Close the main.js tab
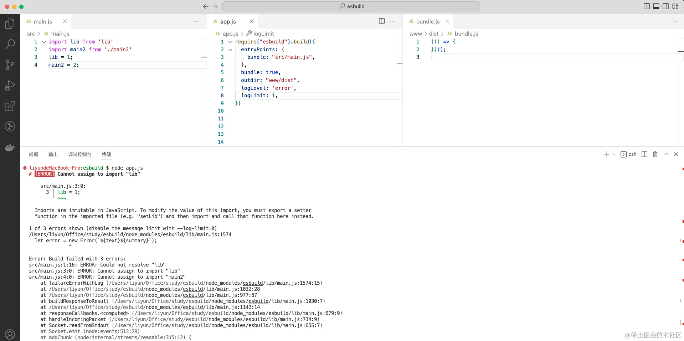The image size is (684, 341). tap(65, 21)
